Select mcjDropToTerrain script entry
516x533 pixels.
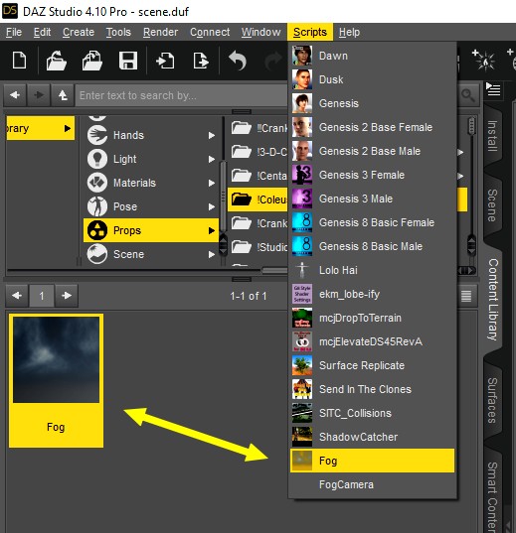[x=372, y=318]
